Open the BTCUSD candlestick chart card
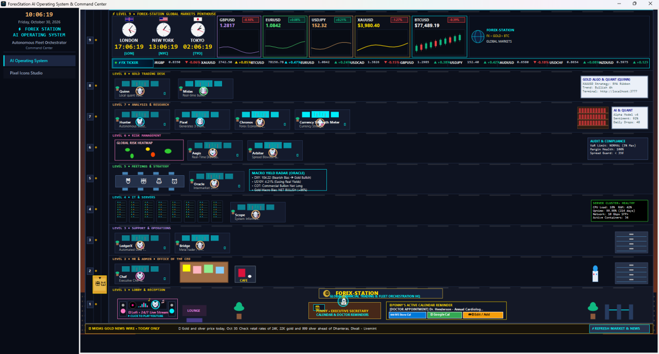The width and height of the screenshot is (659, 354). pyautogui.click(x=440, y=36)
